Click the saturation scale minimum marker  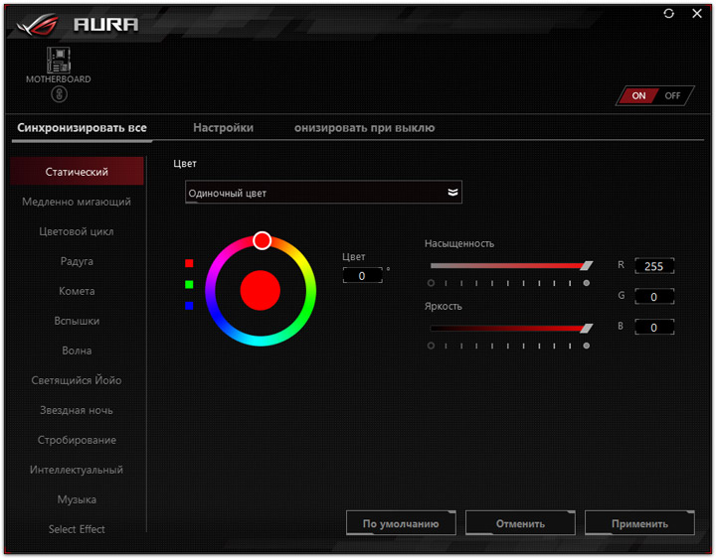[x=431, y=283]
